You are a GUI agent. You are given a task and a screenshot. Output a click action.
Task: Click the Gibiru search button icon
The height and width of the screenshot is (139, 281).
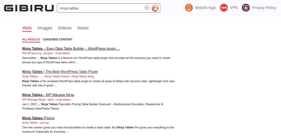point(155,8)
